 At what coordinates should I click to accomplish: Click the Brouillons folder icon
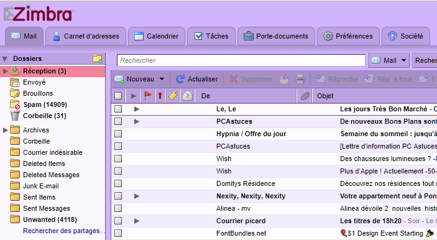tap(15, 93)
